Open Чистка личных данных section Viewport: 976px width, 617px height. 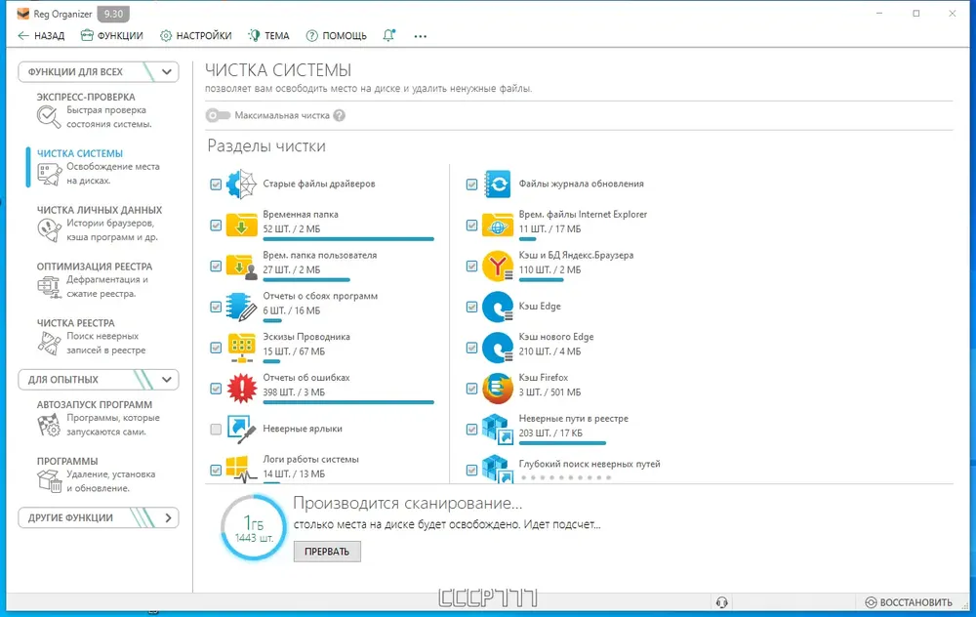[x=99, y=225]
